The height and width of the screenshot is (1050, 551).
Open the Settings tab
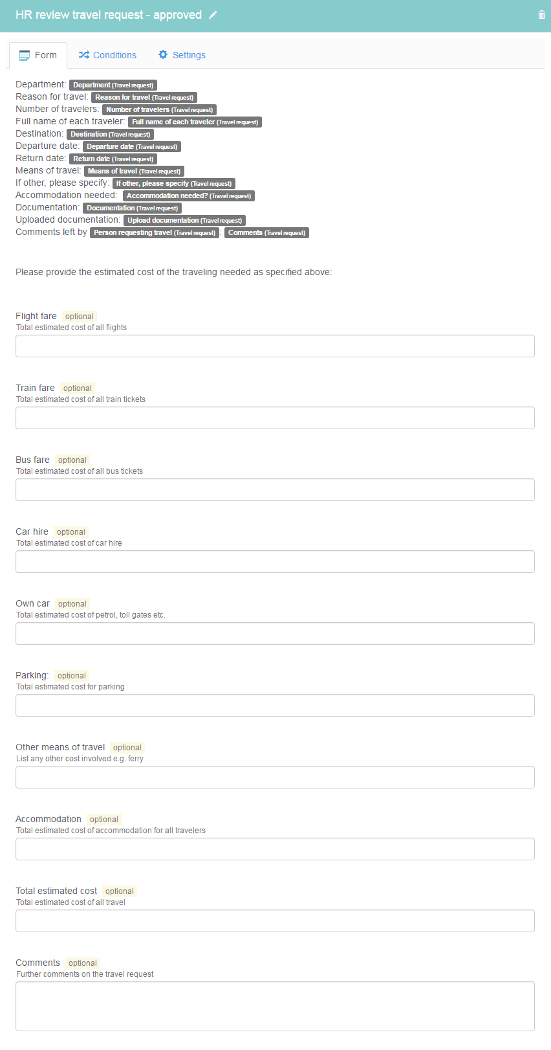[x=182, y=55]
